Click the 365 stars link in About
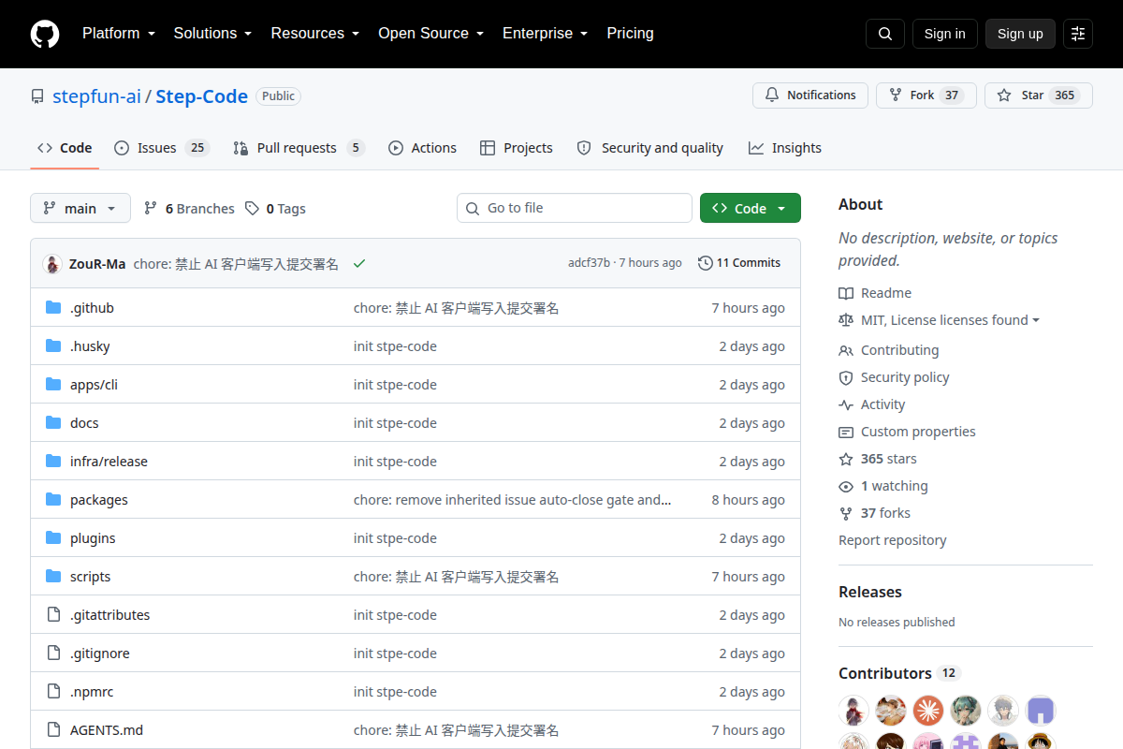Image resolution: width=1123 pixels, height=749 pixels. click(x=888, y=459)
